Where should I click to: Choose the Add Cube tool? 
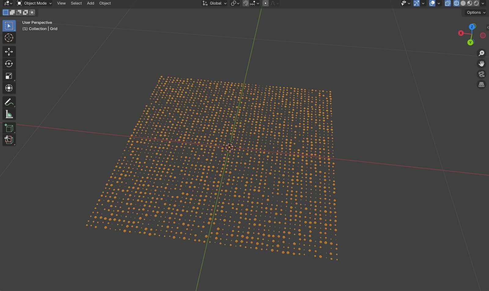9,128
